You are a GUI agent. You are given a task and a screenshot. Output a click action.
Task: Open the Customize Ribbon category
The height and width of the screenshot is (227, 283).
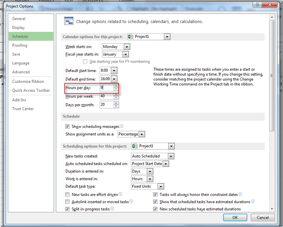coord(28,81)
